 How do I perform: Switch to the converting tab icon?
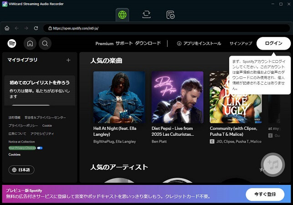(146, 15)
